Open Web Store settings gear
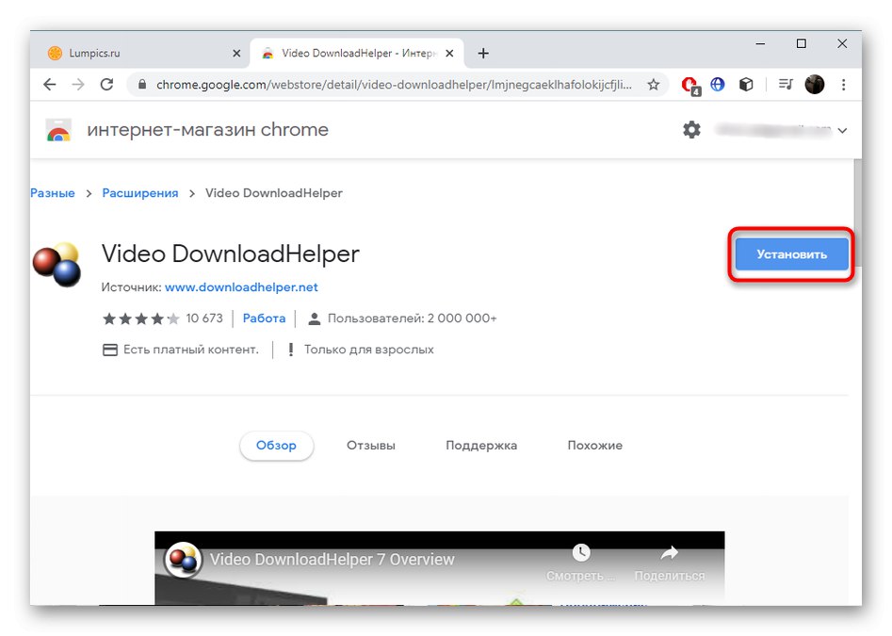Image resolution: width=892 pixels, height=636 pixels. click(691, 130)
